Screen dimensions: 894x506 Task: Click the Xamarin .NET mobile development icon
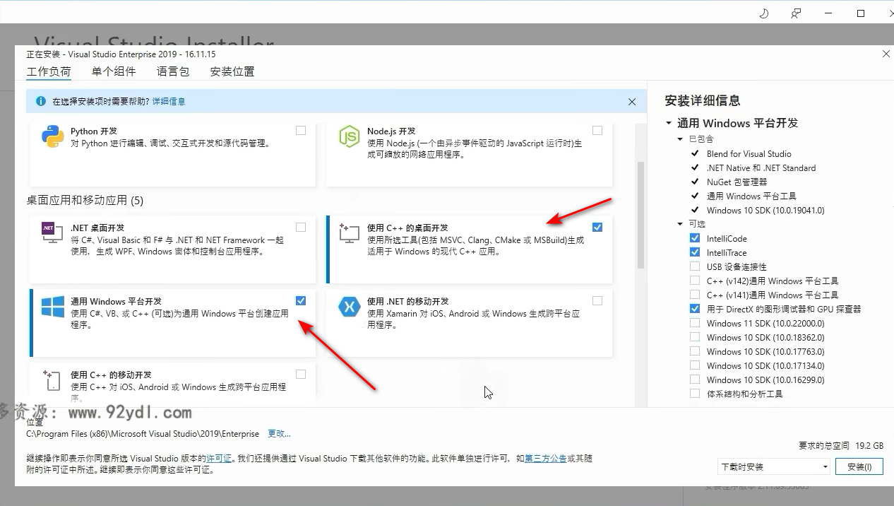[350, 307]
